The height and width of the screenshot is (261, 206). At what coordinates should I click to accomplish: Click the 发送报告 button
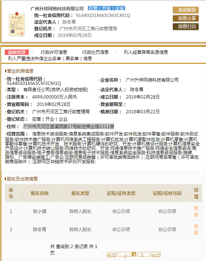click(186, 10)
